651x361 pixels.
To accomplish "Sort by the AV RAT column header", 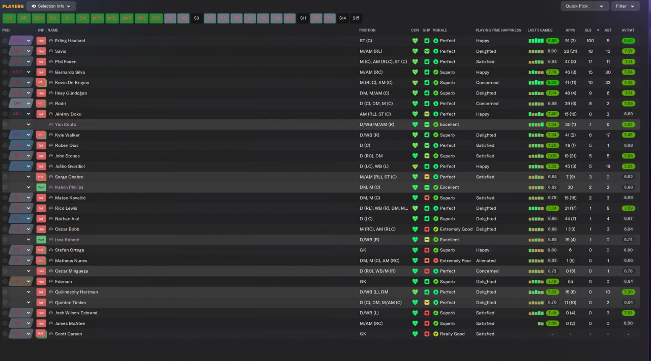I will (x=628, y=30).
